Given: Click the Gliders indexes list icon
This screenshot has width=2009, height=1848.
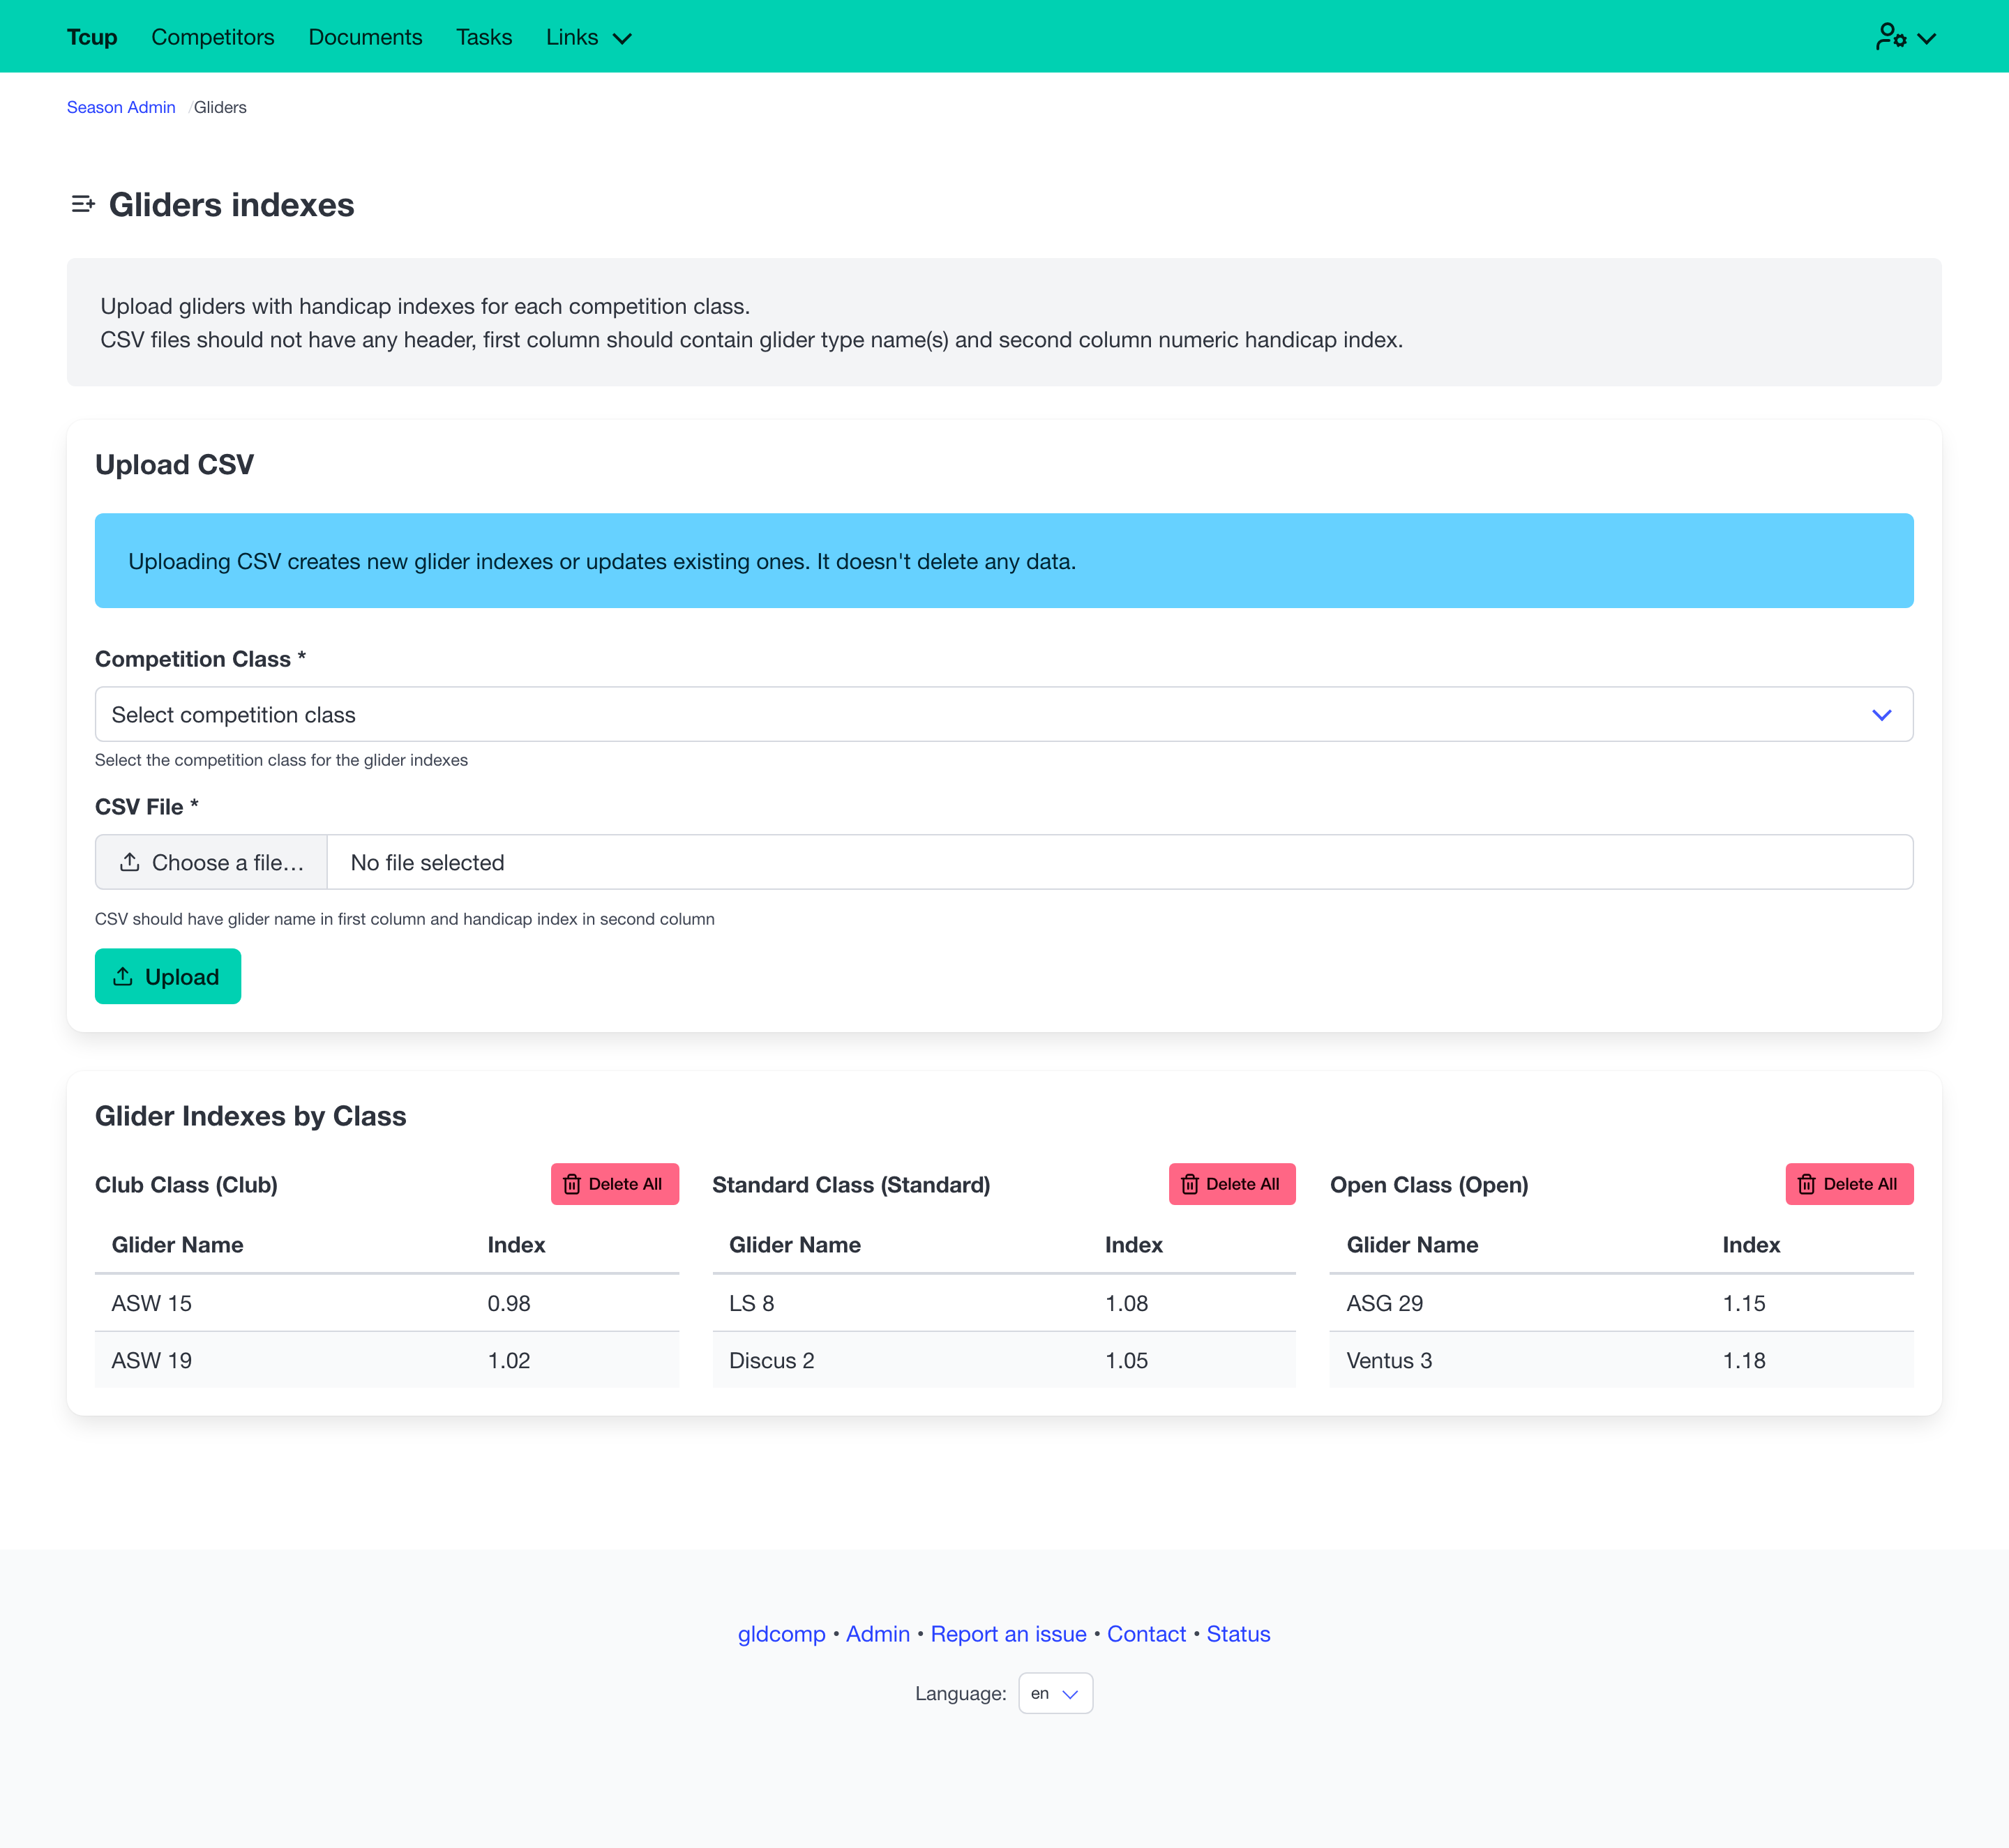Looking at the screenshot, I should [x=83, y=205].
